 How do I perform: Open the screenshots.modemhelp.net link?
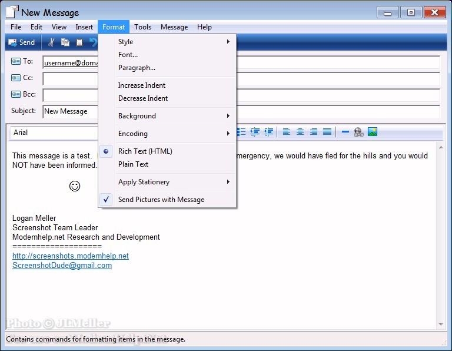click(70, 256)
